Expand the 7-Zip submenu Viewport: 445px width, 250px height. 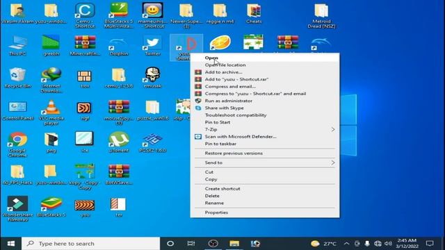point(264,130)
